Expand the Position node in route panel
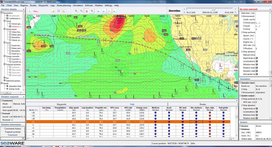The height and width of the screenshot is (147, 272). [x=244, y=48]
